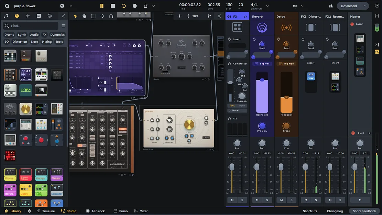
Task: Open the library list view menu icon
Action: [x=63, y=25]
